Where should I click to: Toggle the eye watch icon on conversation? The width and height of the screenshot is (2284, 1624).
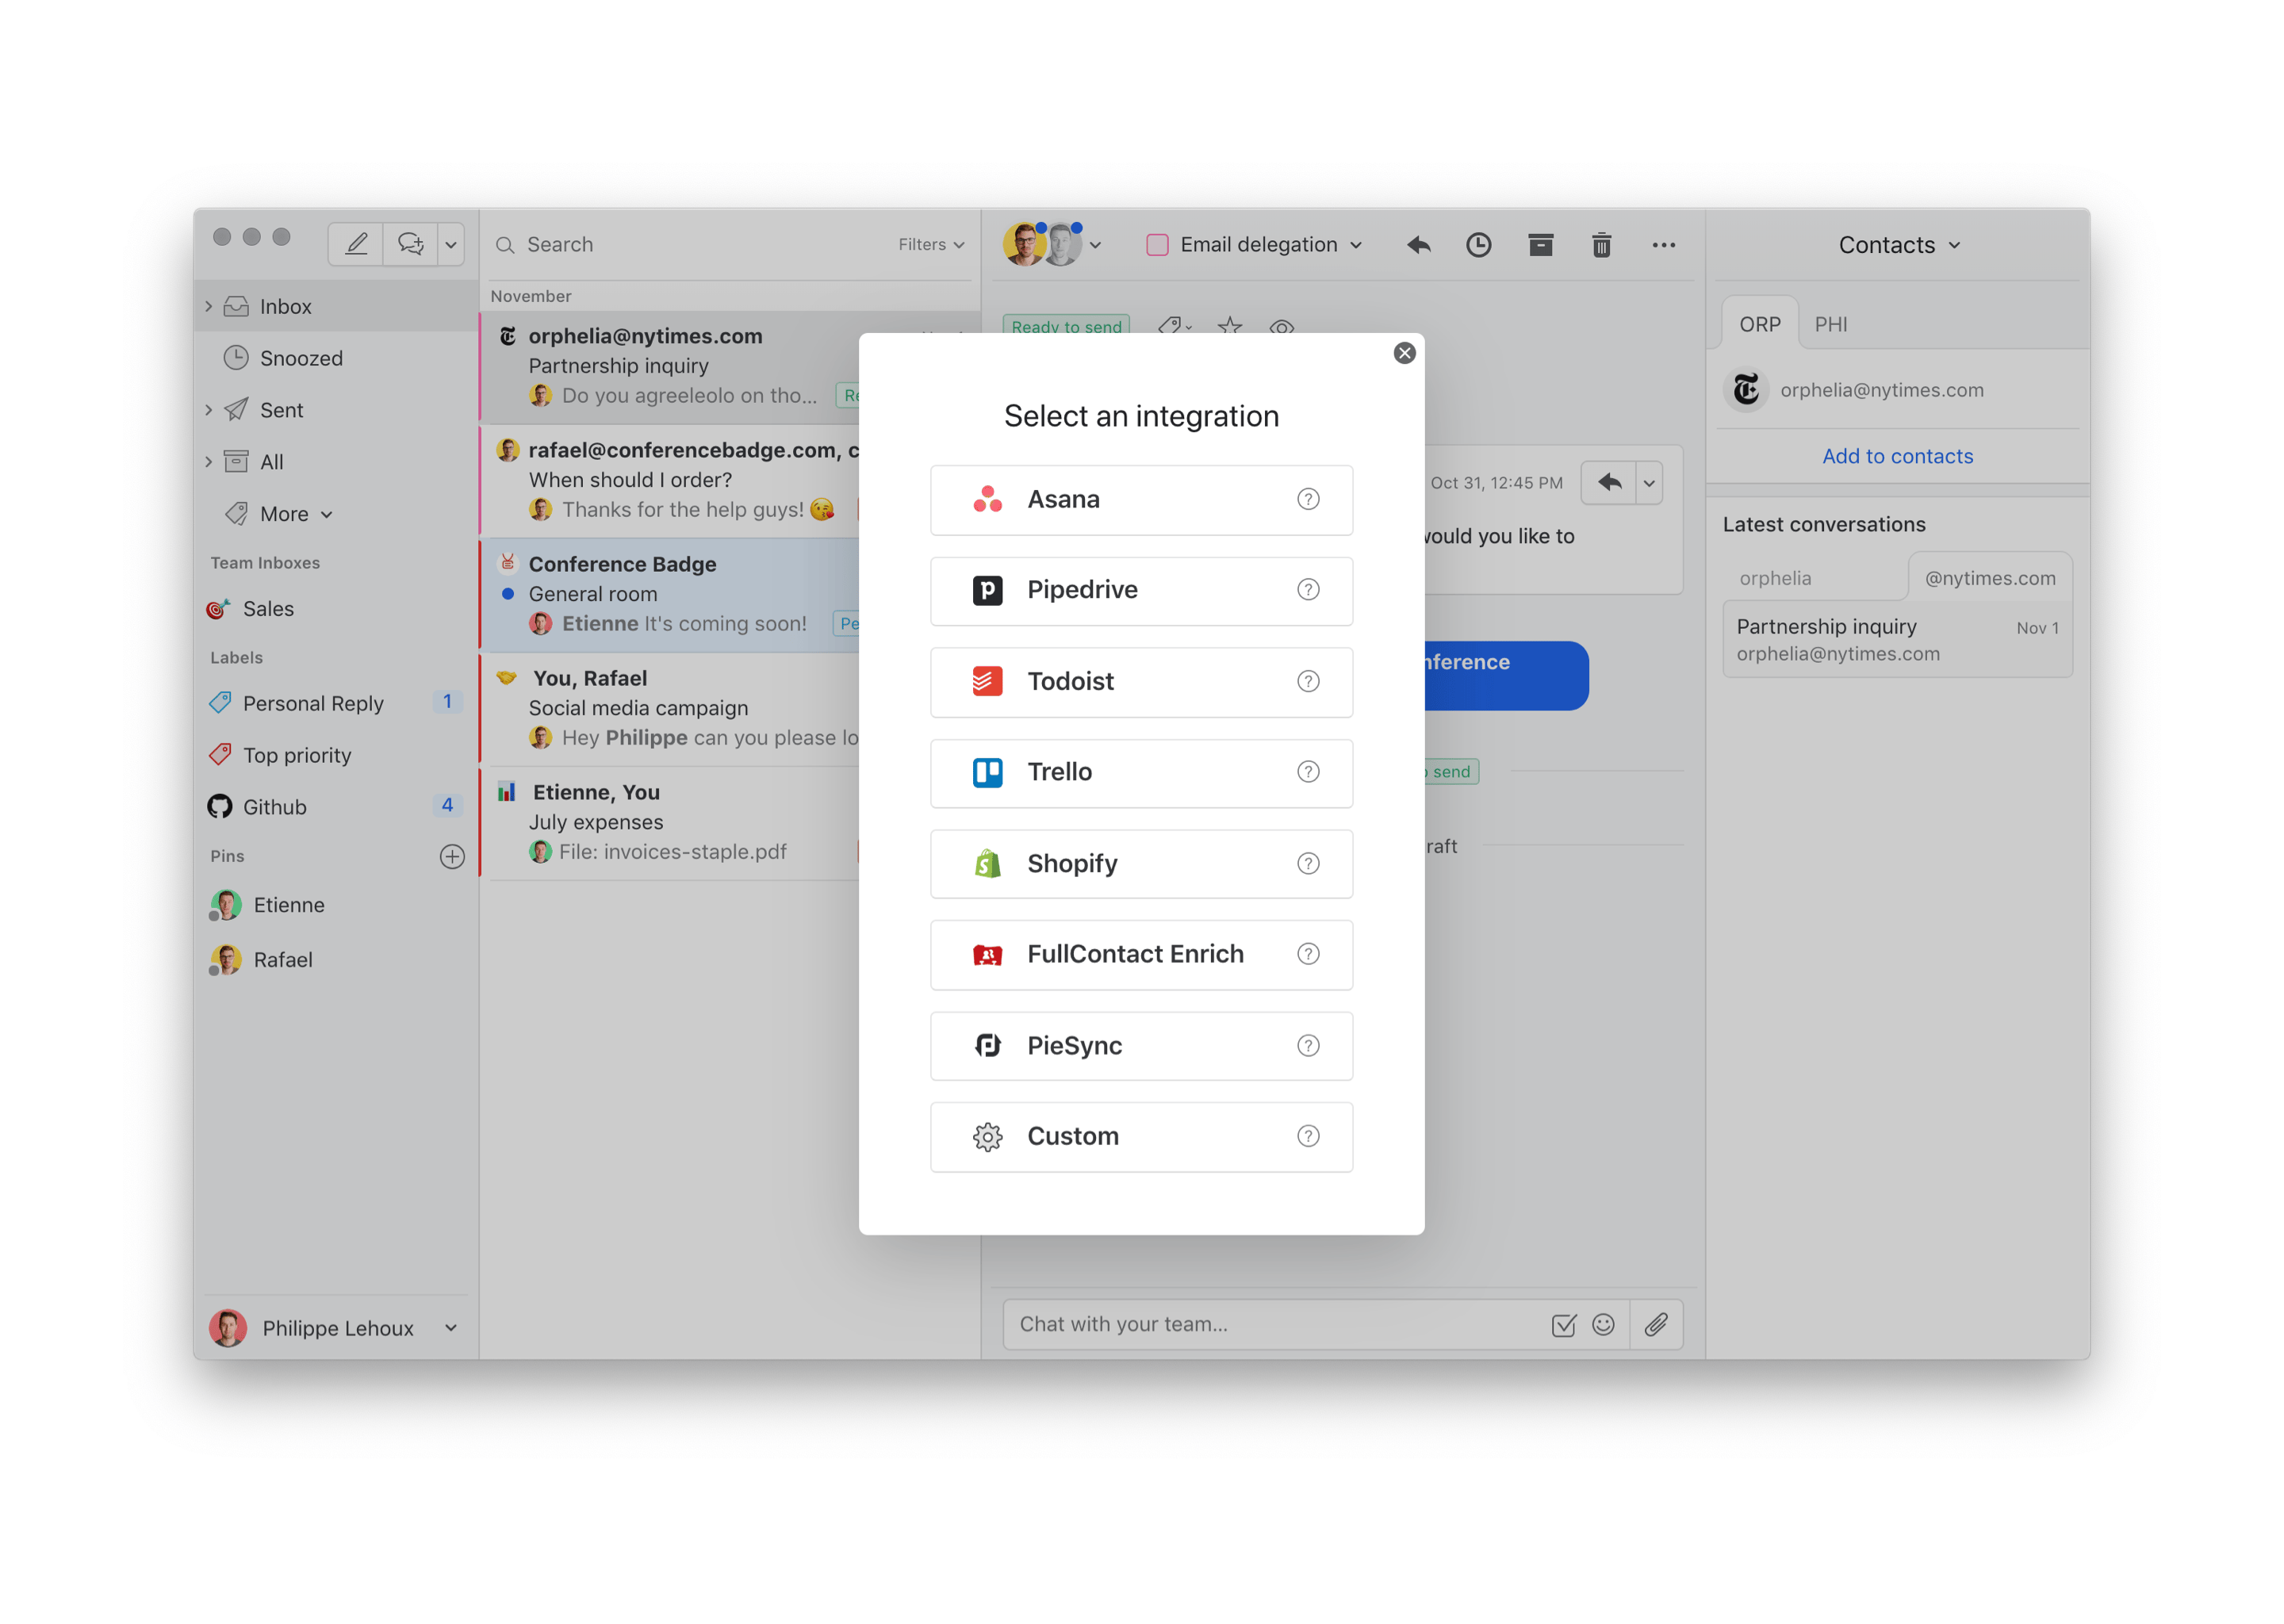(1281, 326)
